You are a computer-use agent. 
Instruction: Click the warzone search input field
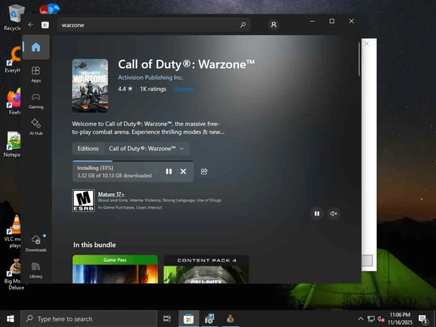tap(154, 25)
